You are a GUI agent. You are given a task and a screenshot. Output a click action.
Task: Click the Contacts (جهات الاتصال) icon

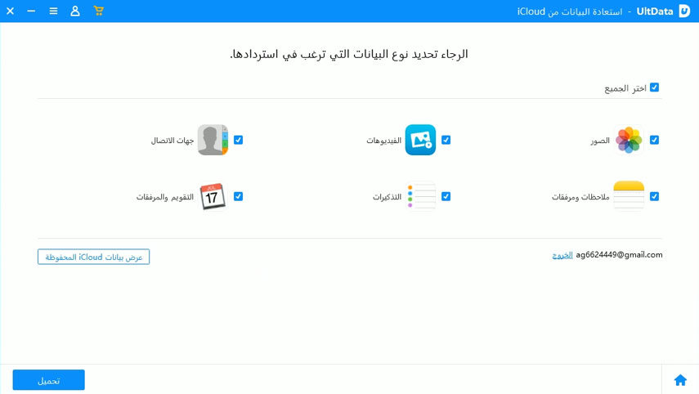[213, 140]
